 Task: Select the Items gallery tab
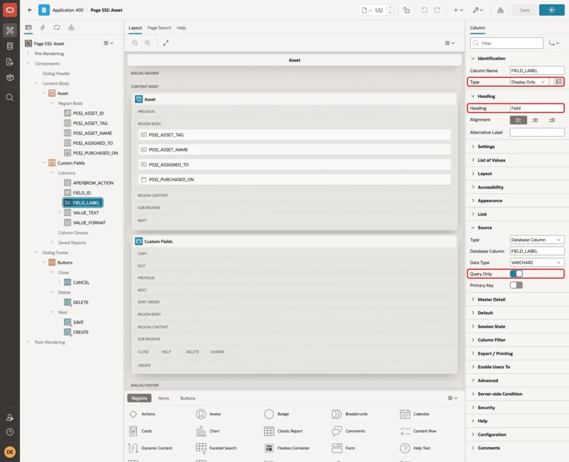[x=164, y=398]
